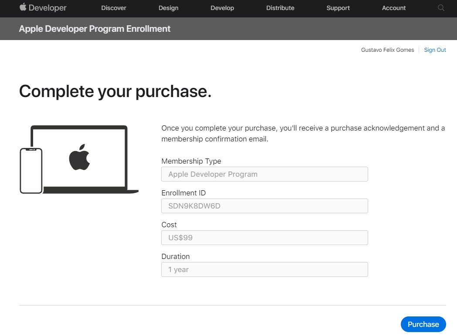Open the search magnifier icon
Image resolution: width=457 pixels, height=336 pixels.
click(441, 8)
